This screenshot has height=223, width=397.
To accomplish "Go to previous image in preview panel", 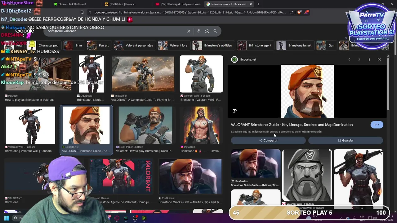I will (x=349, y=59).
